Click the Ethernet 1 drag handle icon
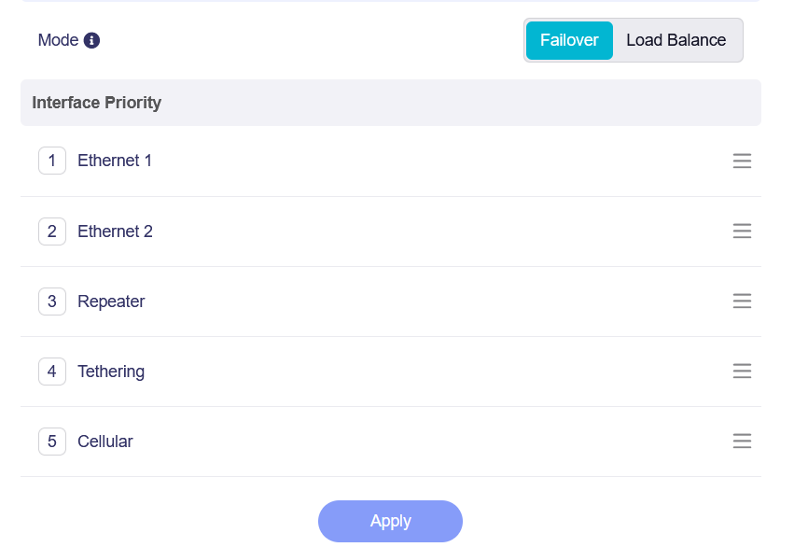The image size is (808, 547). (742, 161)
